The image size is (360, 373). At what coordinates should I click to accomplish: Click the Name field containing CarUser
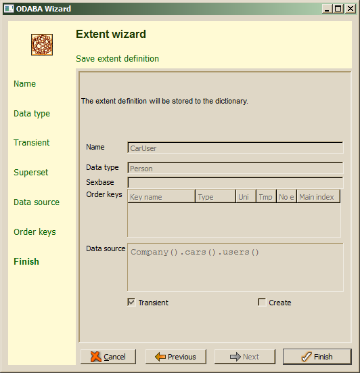235,148
